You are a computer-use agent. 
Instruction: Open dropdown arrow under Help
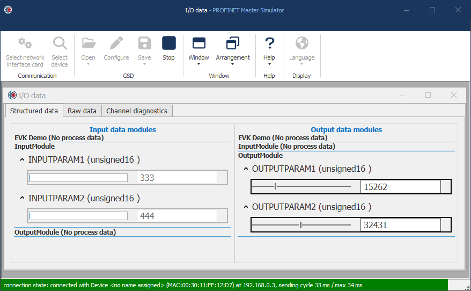(269, 64)
